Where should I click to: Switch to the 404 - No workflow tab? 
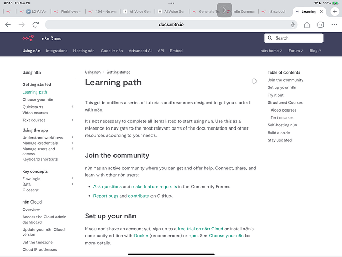tap(103, 12)
